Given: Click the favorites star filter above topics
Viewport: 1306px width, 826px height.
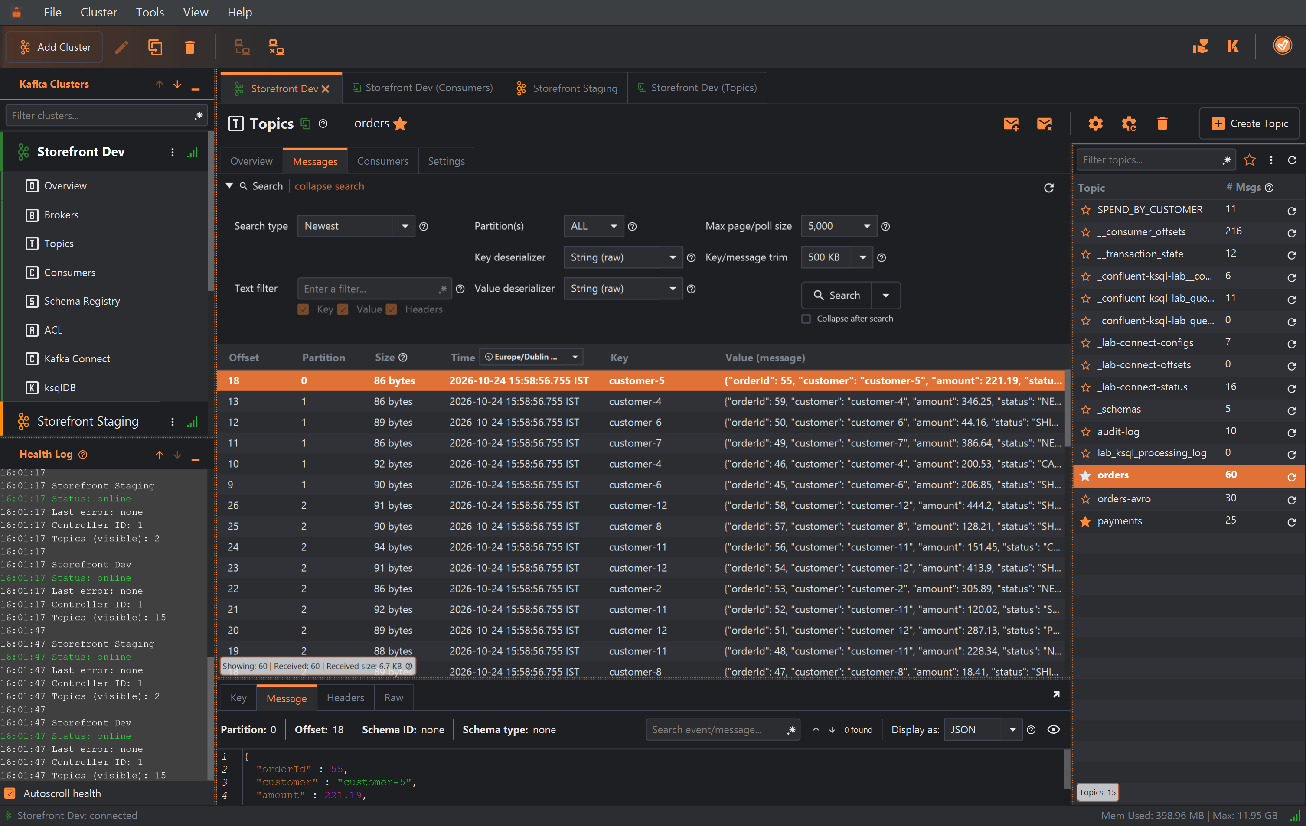Looking at the screenshot, I should tap(1250, 160).
